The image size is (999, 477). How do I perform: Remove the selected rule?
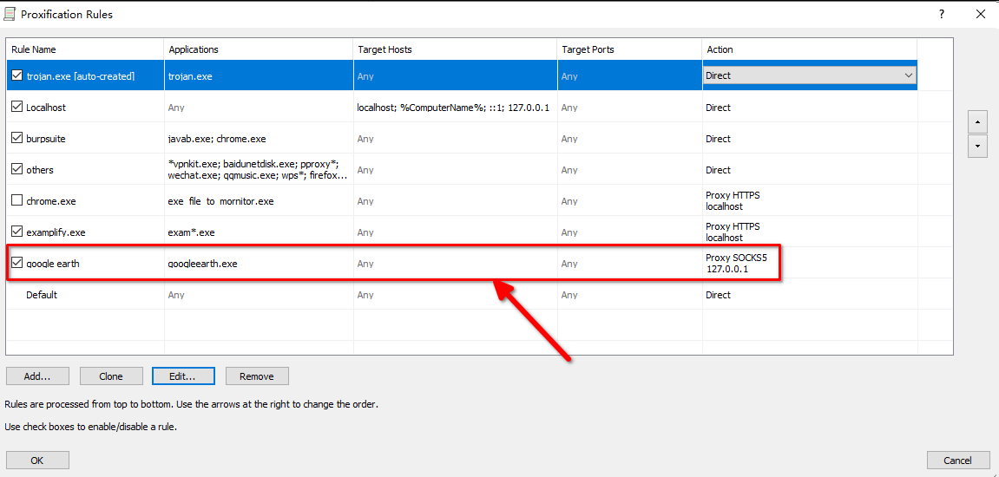(x=257, y=376)
